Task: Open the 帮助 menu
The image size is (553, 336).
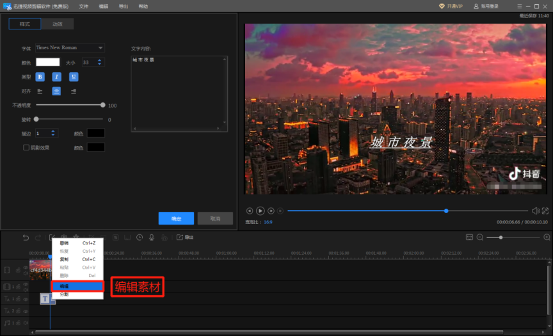Action: (143, 6)
